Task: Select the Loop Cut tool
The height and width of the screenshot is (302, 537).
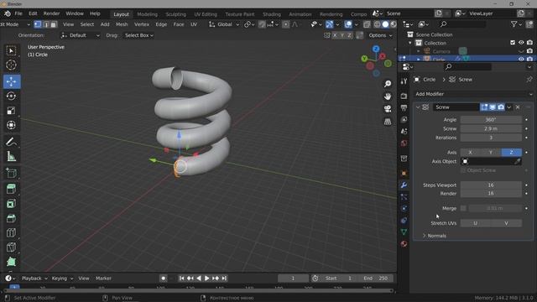Action: click(x=11, y=232)
